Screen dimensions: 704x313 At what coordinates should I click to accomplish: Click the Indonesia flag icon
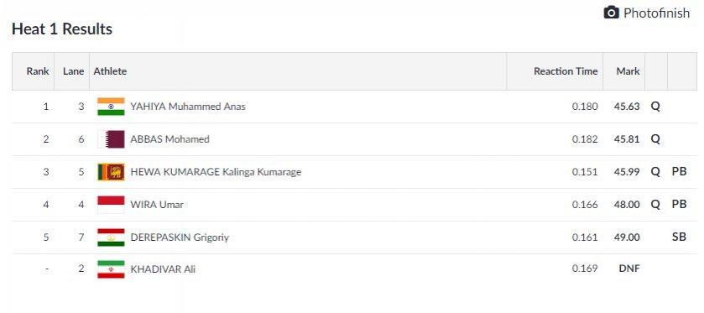[111, 205]
